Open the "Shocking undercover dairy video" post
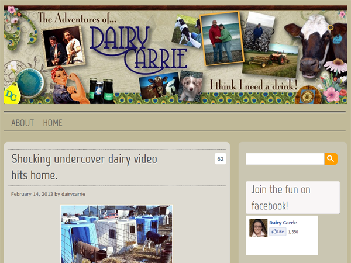Image resolution: width=351 pixels, height=263 pixels. (x=85, y=167)
